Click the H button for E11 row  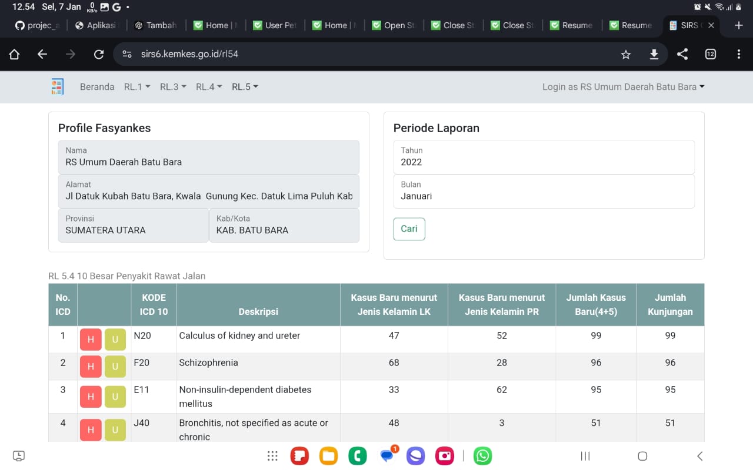point(91,397)
